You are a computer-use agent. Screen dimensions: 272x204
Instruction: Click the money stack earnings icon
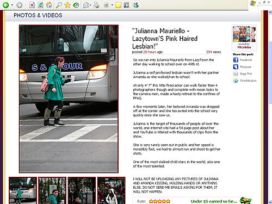pos(246,200)
